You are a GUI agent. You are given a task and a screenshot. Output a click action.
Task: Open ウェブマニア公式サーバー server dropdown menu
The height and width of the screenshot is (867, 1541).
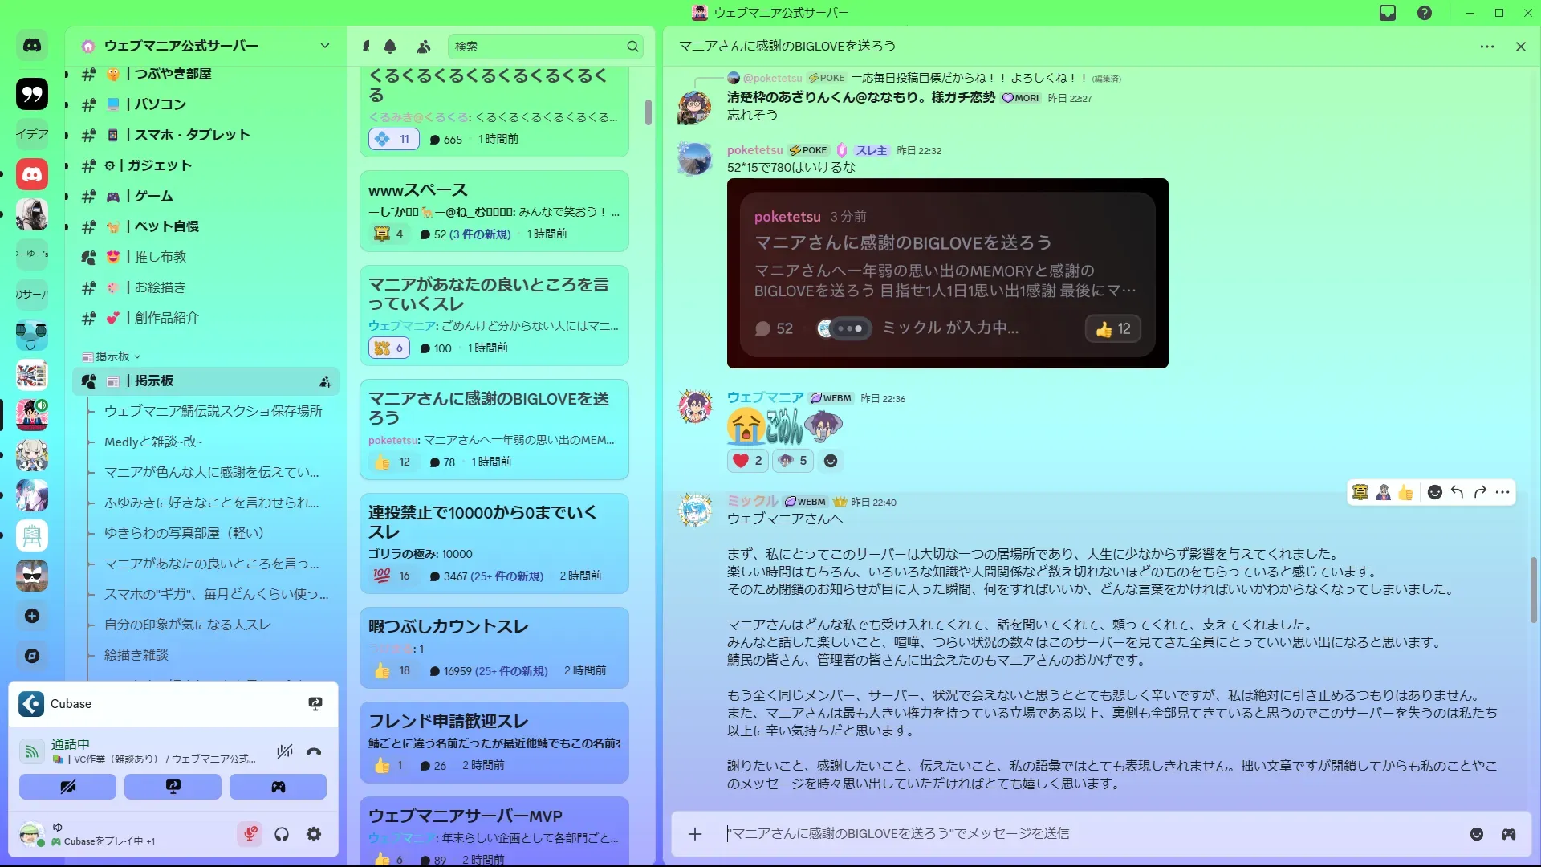tap(325, 46)
